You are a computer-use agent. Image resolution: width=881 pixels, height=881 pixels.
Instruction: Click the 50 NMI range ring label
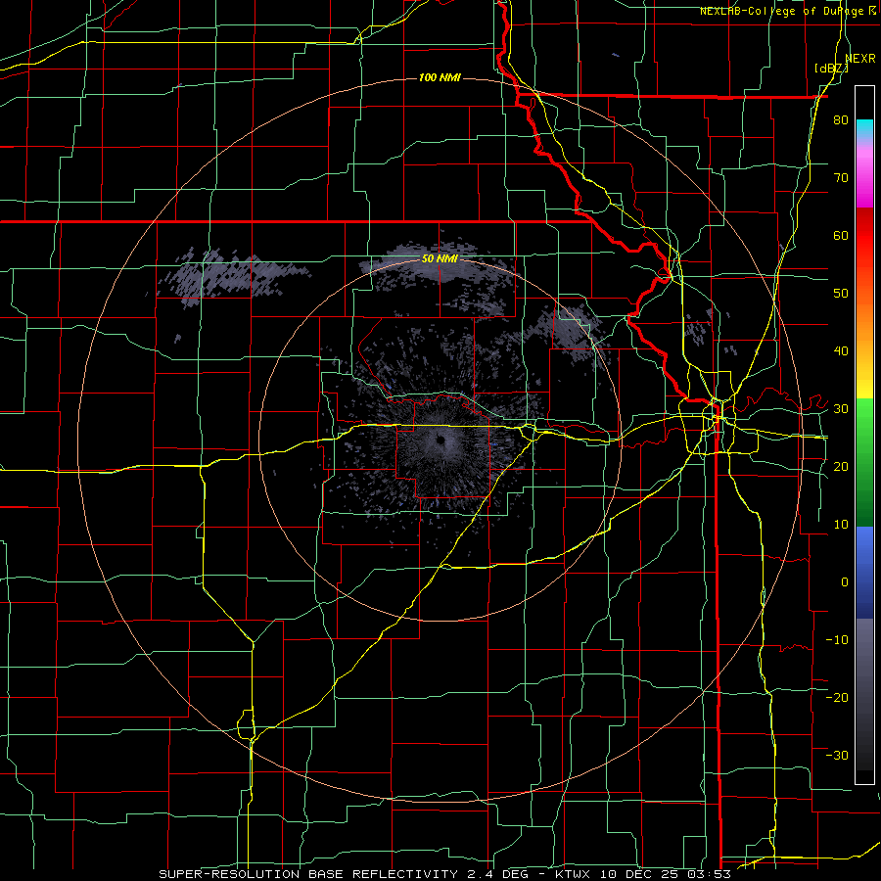[440, 259]
